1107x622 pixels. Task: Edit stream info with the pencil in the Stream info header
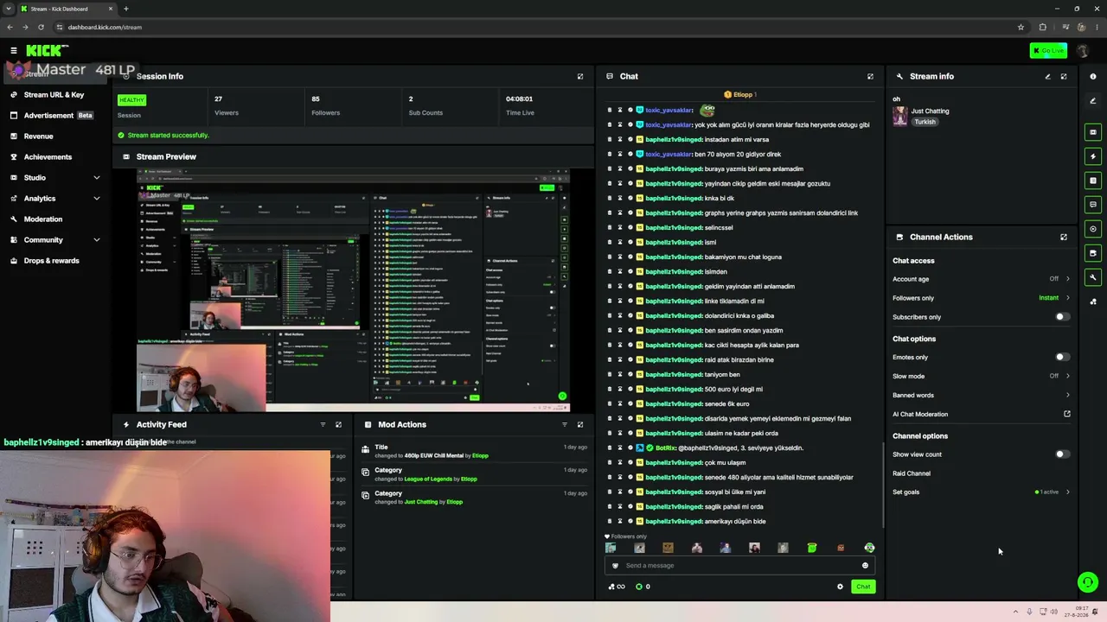1047,76
